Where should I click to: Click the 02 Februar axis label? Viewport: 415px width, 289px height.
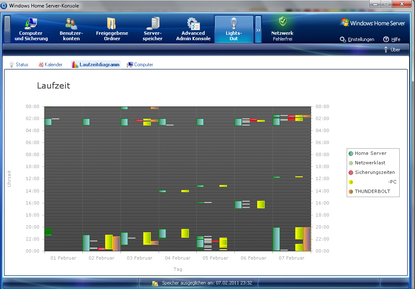click(101, 258)
